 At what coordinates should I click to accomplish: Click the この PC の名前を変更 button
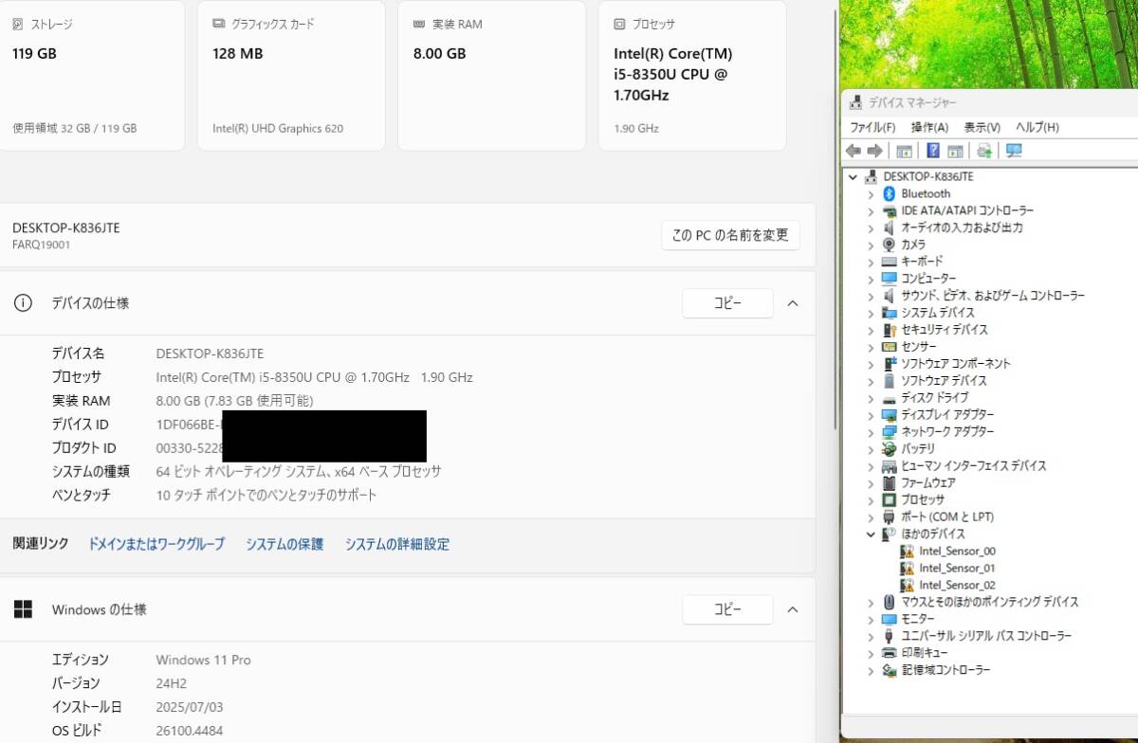pyautogui.click(x=730, y=235)
